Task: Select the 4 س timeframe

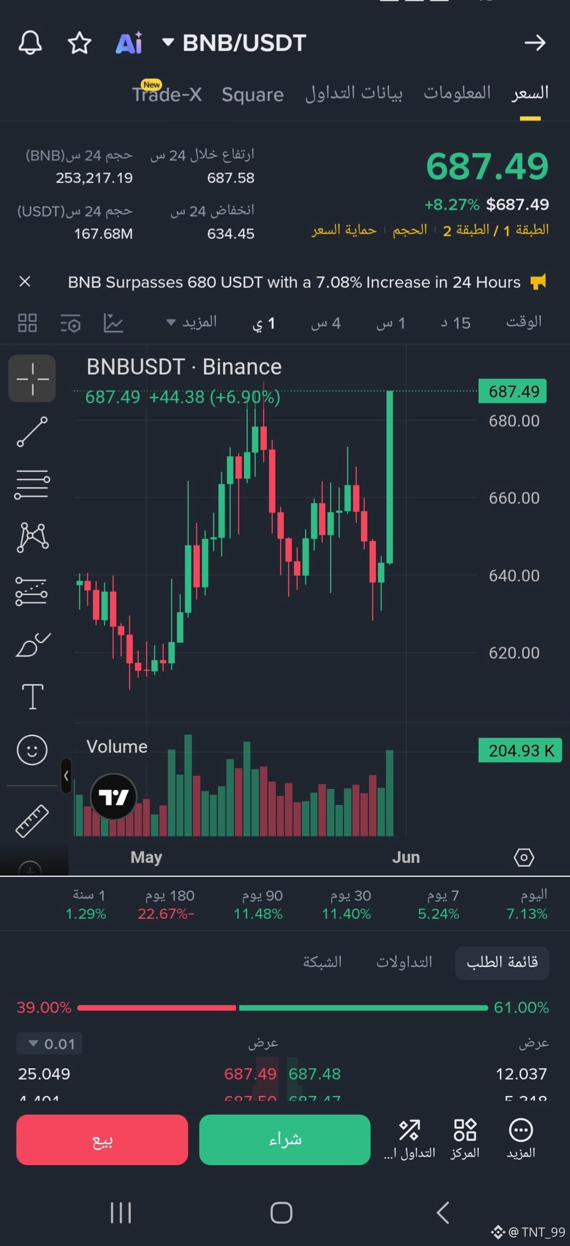Action: tap(326, 323)
